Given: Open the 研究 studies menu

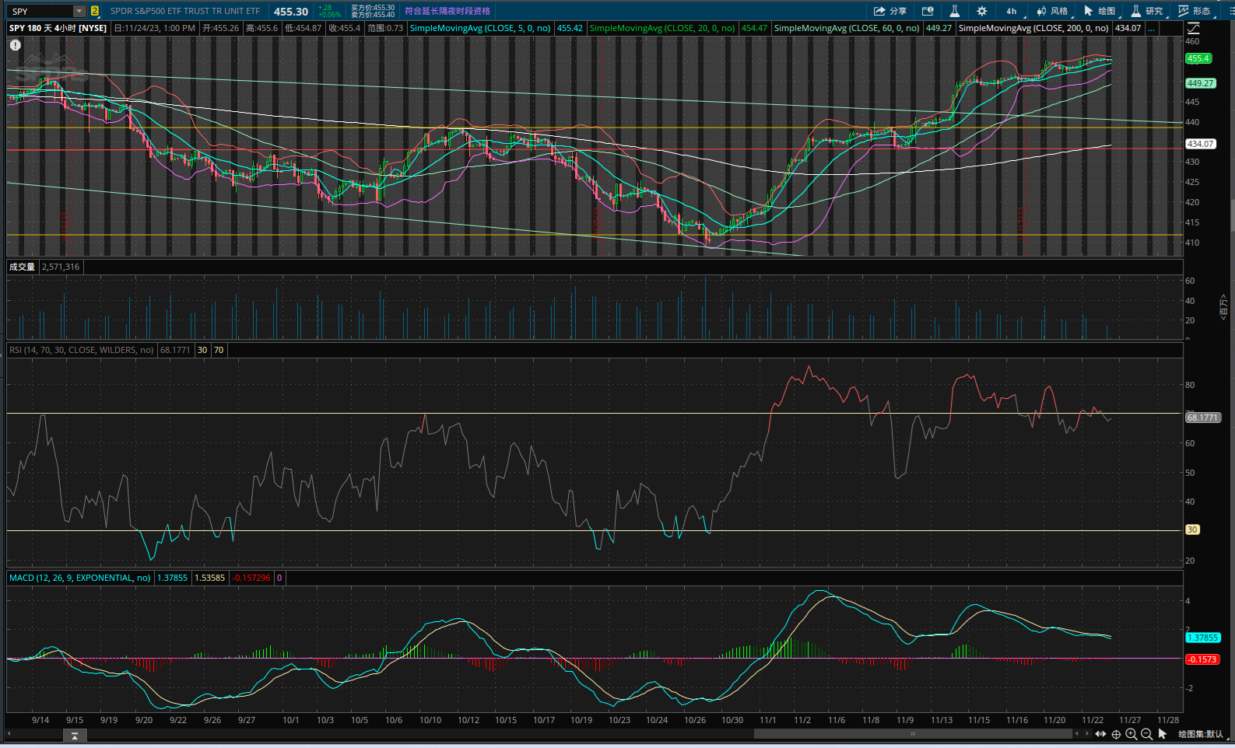Looking at the screenshot, I should click(x=1147, y=11).
